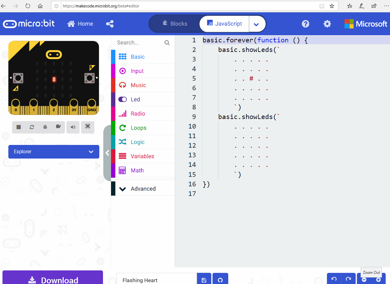This screenshot has height=284, width=390.
Task: Switch the editor to Blocks mode
Action: click(175, 23)
